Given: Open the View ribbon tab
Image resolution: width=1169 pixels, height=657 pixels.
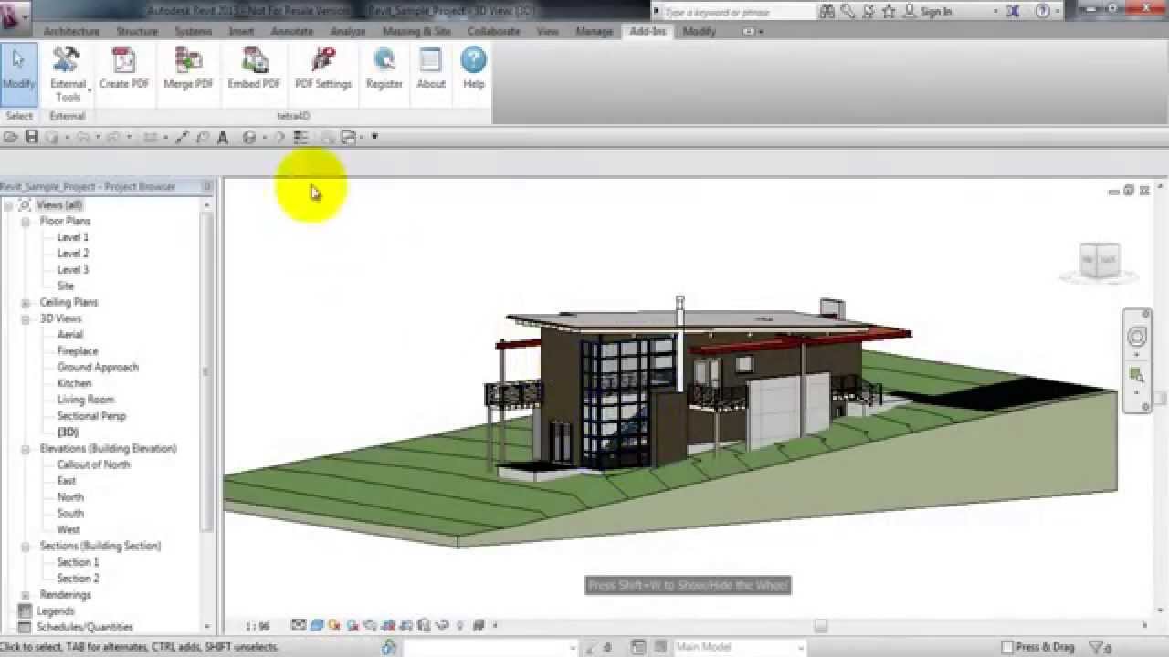Looking at the screenshot, I should 547,31.
